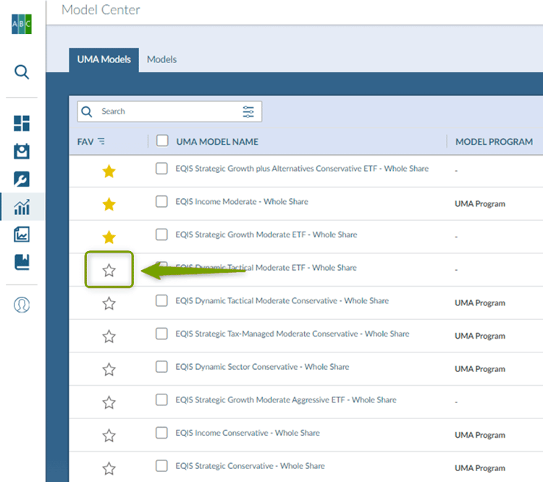The height and width of the screenshot is (482, 543).
Task: Check the select-all box beside UMA MODEL NAME
Action: click(x=162, y=141)
